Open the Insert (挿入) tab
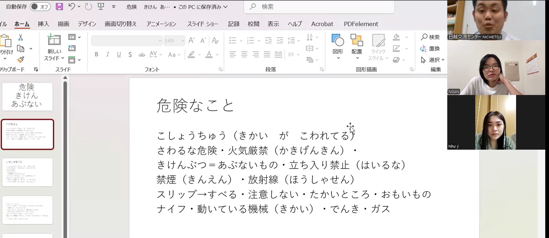The image size is (549, 238). click(x=43, y=24)
